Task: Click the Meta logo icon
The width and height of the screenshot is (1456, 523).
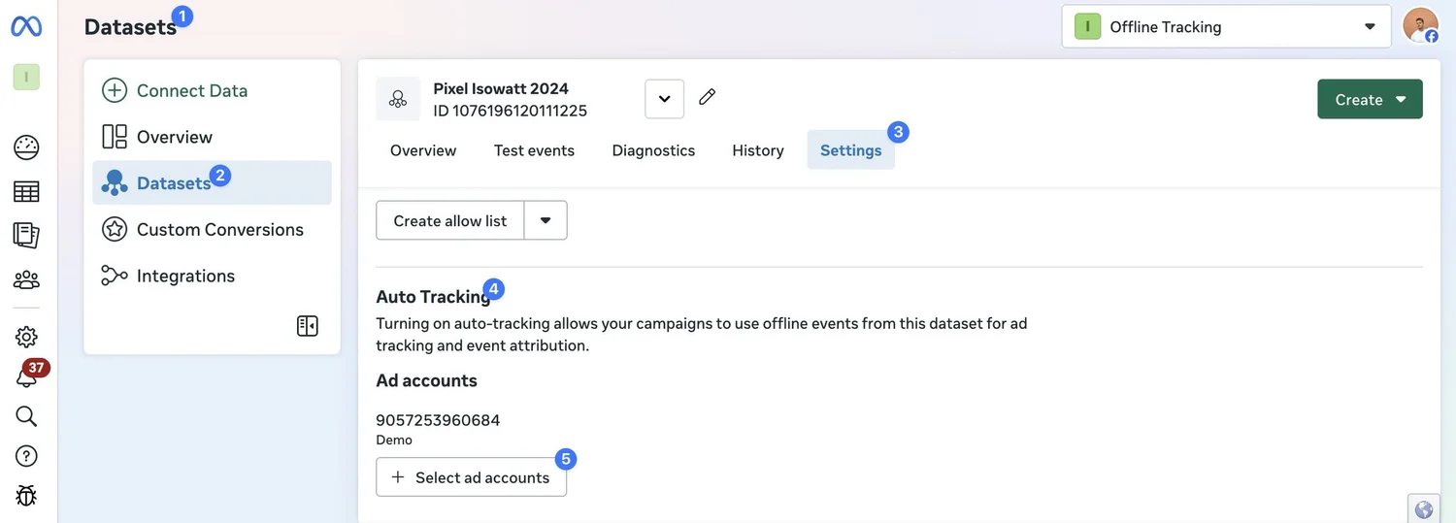Action: (x=26, y=26)
